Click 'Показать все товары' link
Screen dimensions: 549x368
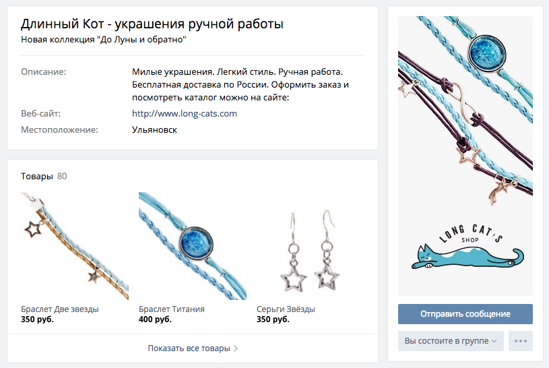tap(189, 348)
